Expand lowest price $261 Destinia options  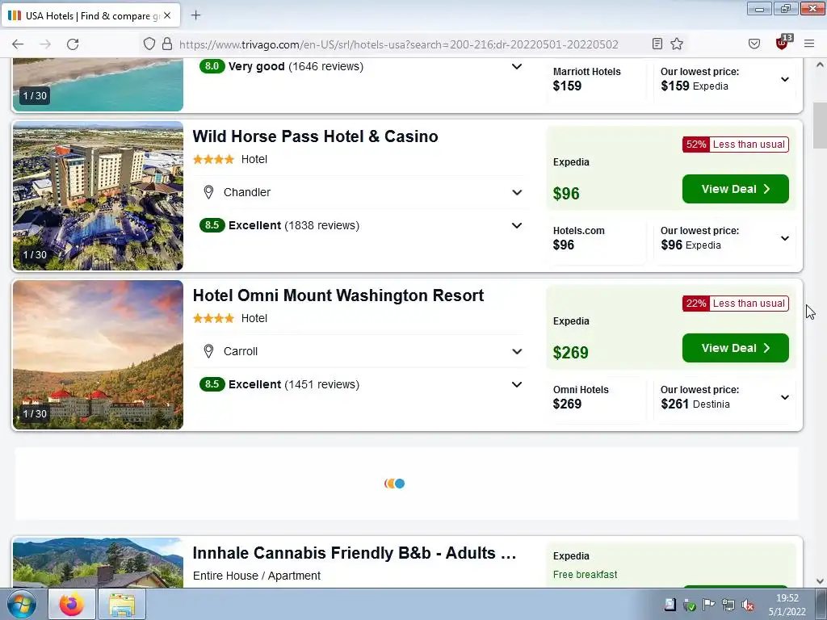coord(785,397)
